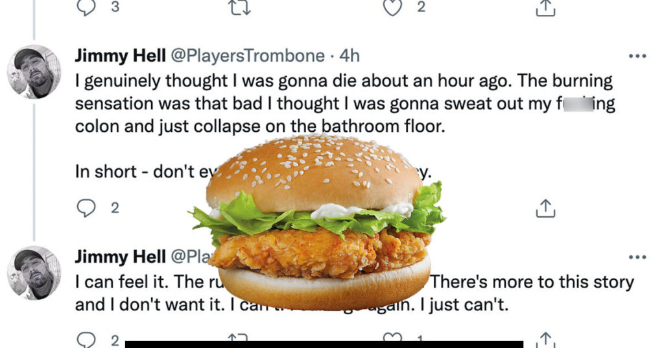Click the reply icon showing 3 replies

click(x=86, y=7)
